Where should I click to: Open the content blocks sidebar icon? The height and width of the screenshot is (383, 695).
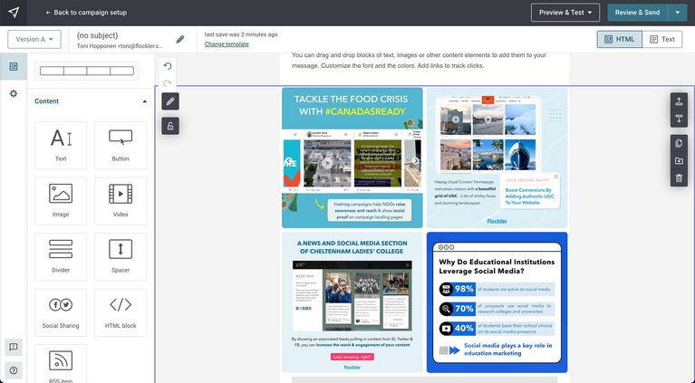coord(14,66)
